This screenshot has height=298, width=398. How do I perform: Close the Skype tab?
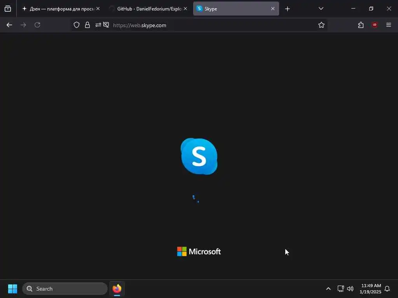(x=272, y=9)
